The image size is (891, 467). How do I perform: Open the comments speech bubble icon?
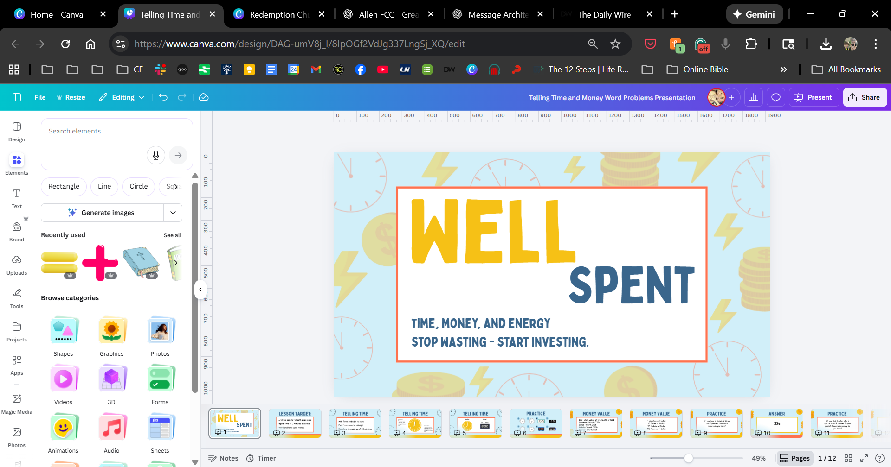click(775, 97)
